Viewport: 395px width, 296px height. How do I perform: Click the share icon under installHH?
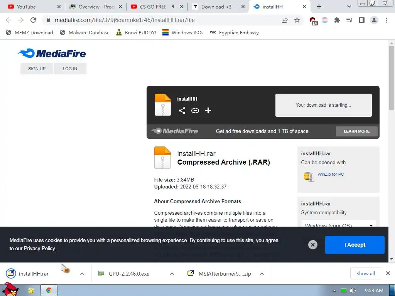coord(182,111)
